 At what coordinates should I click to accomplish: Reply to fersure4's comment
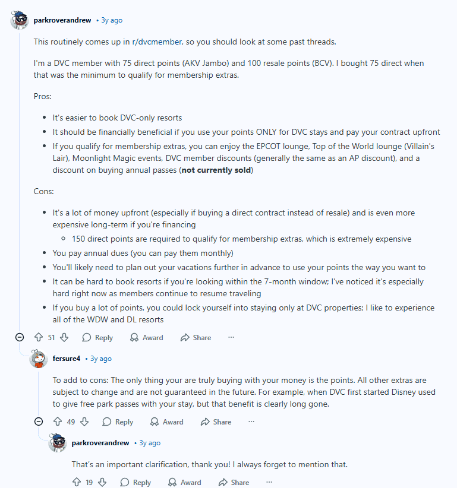(x=118, y=422)
